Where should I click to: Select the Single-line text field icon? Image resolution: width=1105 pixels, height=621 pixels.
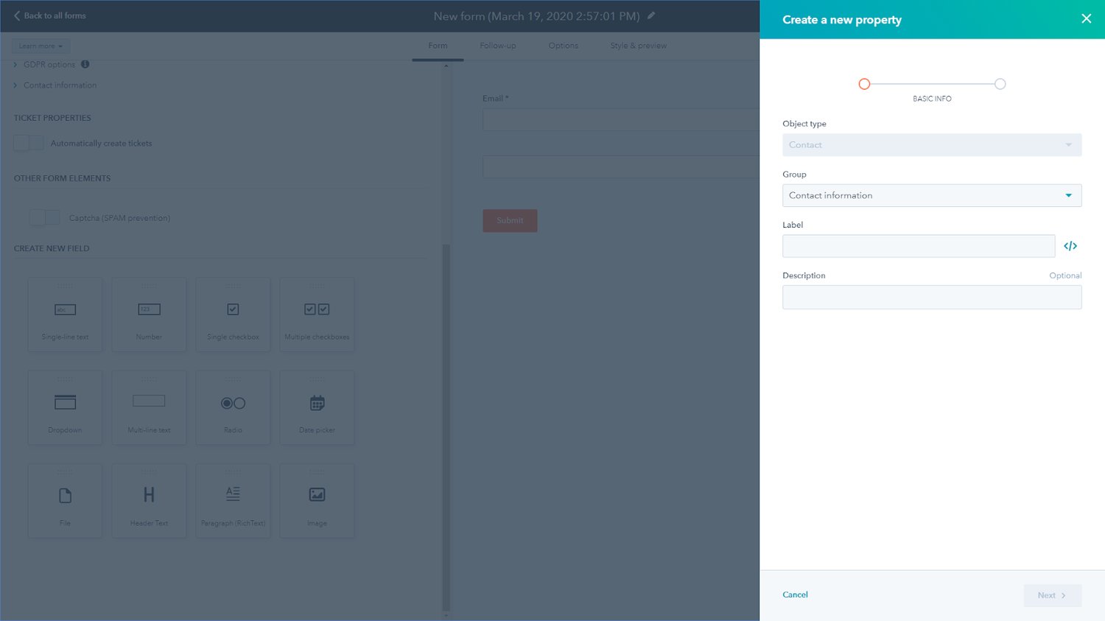[x=65, y=310]
